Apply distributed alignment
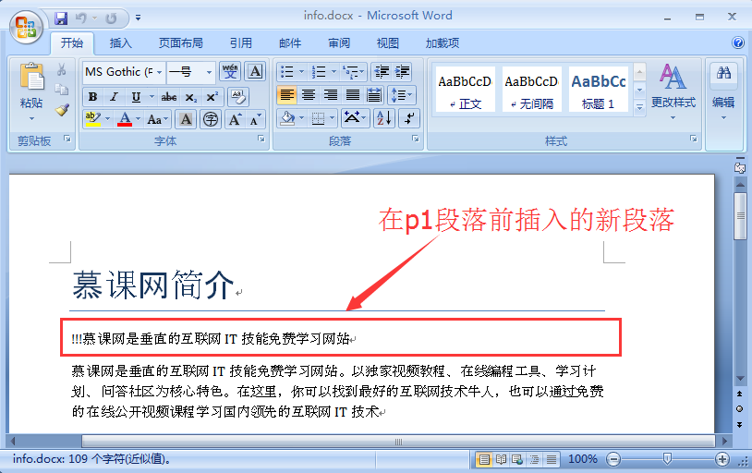 (x=374, y=95)
